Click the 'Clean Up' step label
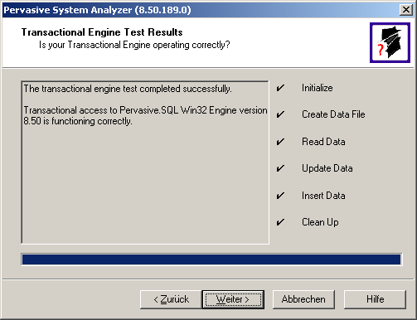Screen dimensions: 417x320 click(x=320, y=222)
